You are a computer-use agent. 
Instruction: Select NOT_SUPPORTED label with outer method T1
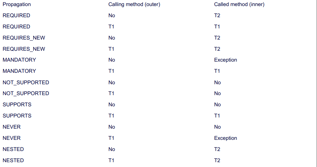26,94
